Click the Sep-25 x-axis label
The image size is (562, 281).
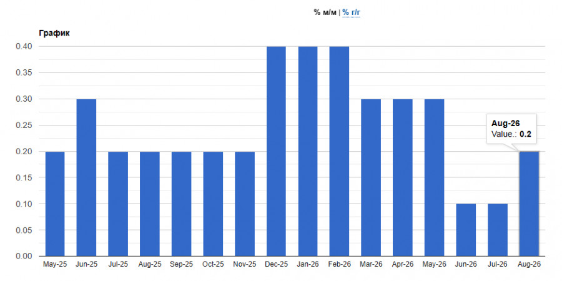point(181,265)
